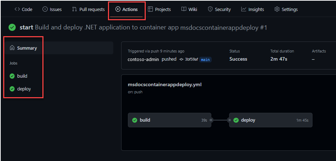
Task: Click the Jobs section heading
Action: point(13,63)
